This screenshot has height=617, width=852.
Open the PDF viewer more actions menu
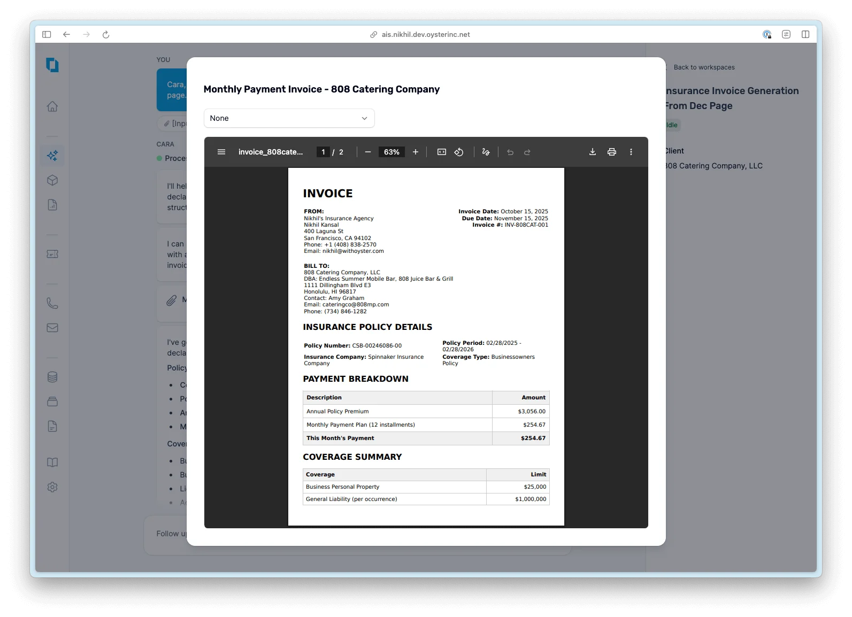click(631, 152)
